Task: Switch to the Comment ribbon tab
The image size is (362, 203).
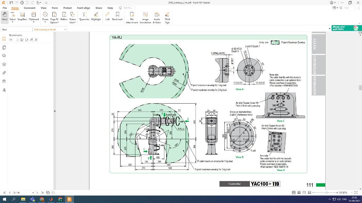Action: 29,8
